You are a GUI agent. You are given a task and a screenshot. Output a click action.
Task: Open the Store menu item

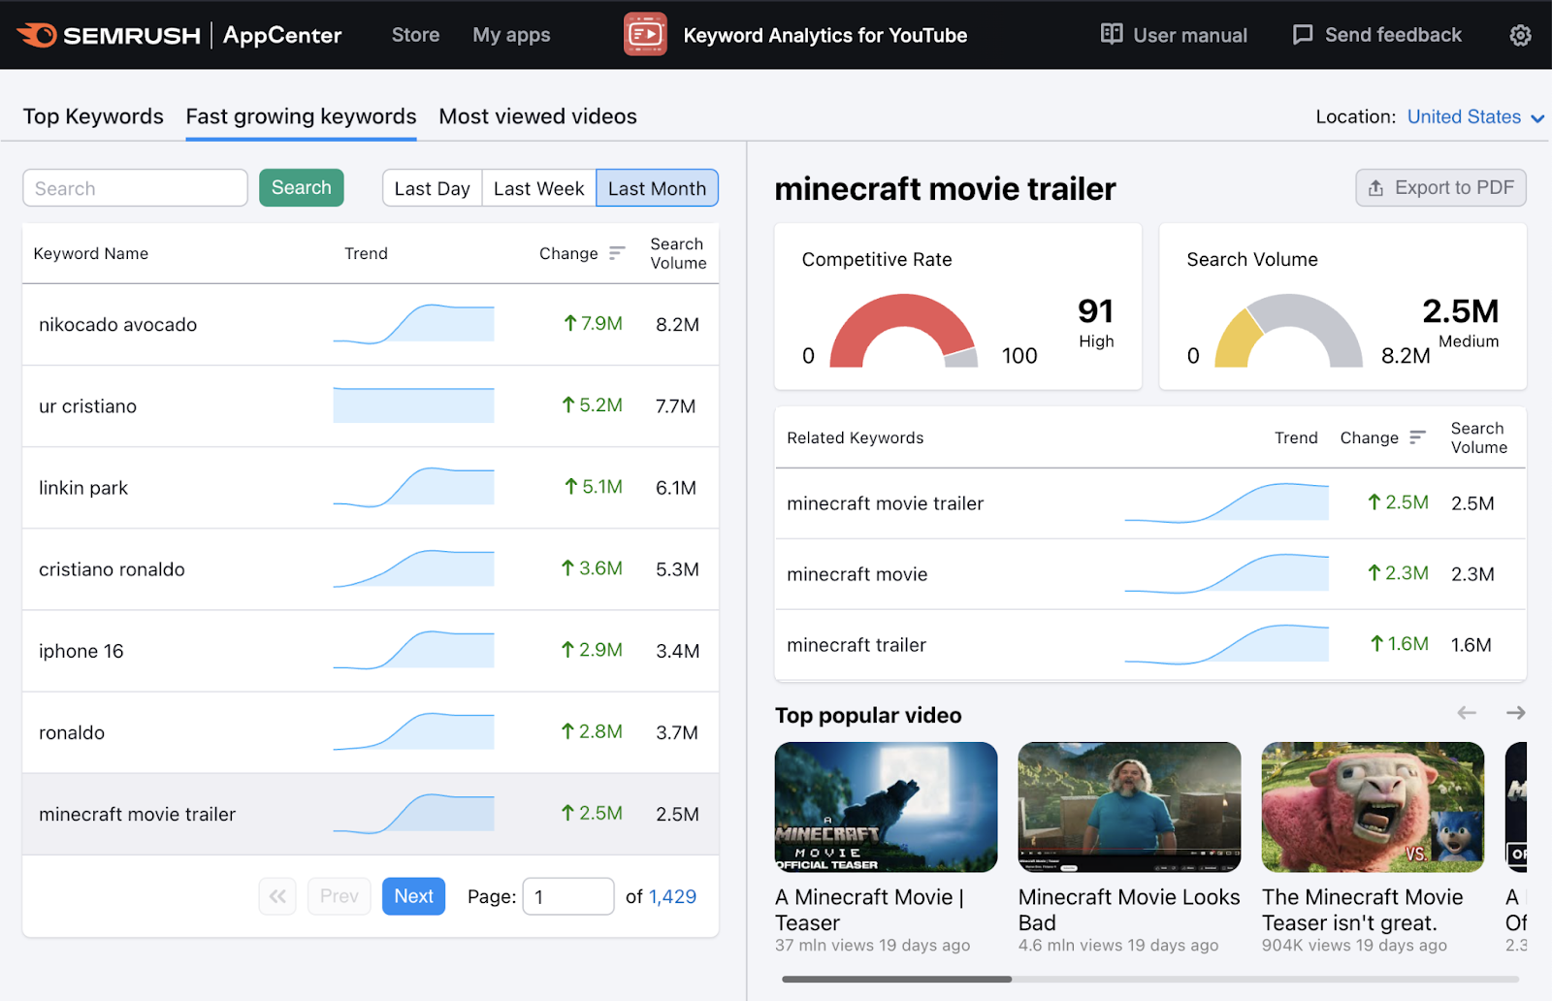point(415,35)
